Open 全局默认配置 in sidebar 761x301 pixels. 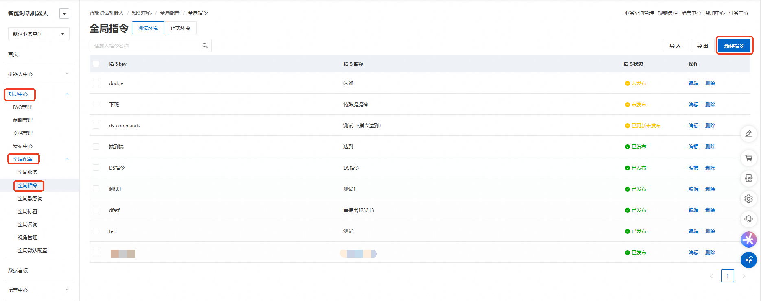[x=33, y=251]
